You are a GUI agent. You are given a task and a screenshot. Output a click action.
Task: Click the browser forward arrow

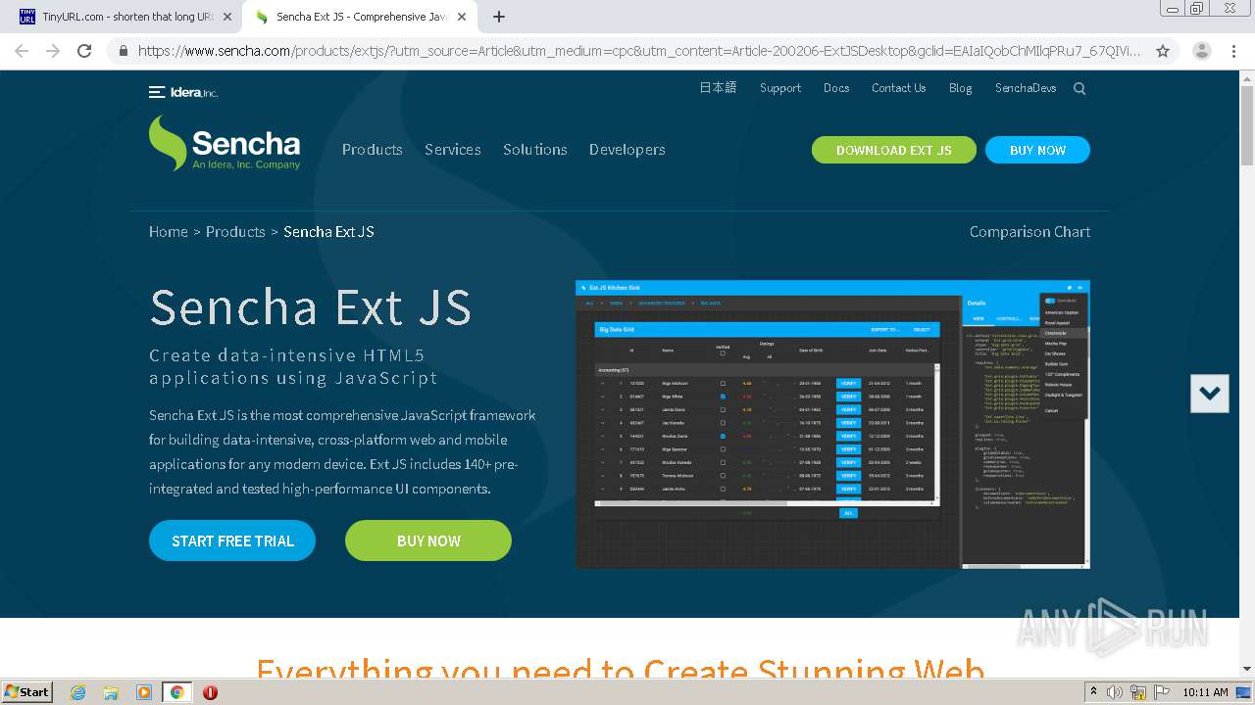pos(53,51)
